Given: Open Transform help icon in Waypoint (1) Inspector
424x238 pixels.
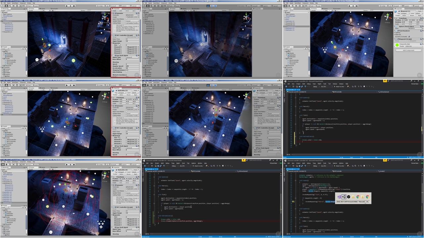Looking at the screenshot, I should [x=420, y=18].
